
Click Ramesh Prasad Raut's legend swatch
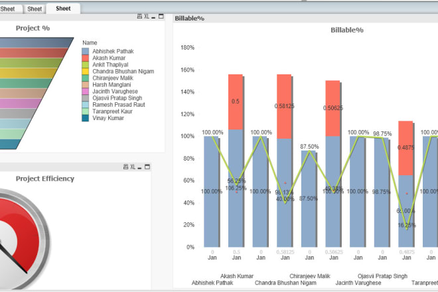coord(85,105)
